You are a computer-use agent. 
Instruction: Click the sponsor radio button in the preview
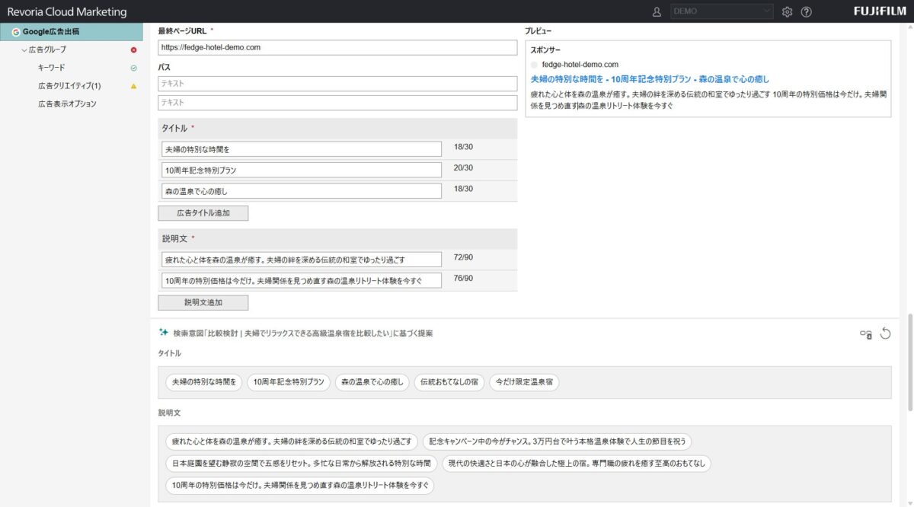(x=534, y=64)
